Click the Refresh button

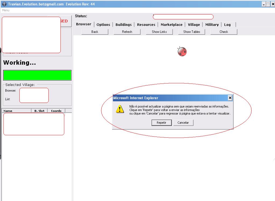[x=127, y=32]
